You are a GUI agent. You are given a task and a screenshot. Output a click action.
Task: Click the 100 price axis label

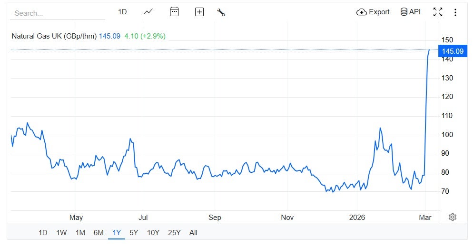point(447,135)
